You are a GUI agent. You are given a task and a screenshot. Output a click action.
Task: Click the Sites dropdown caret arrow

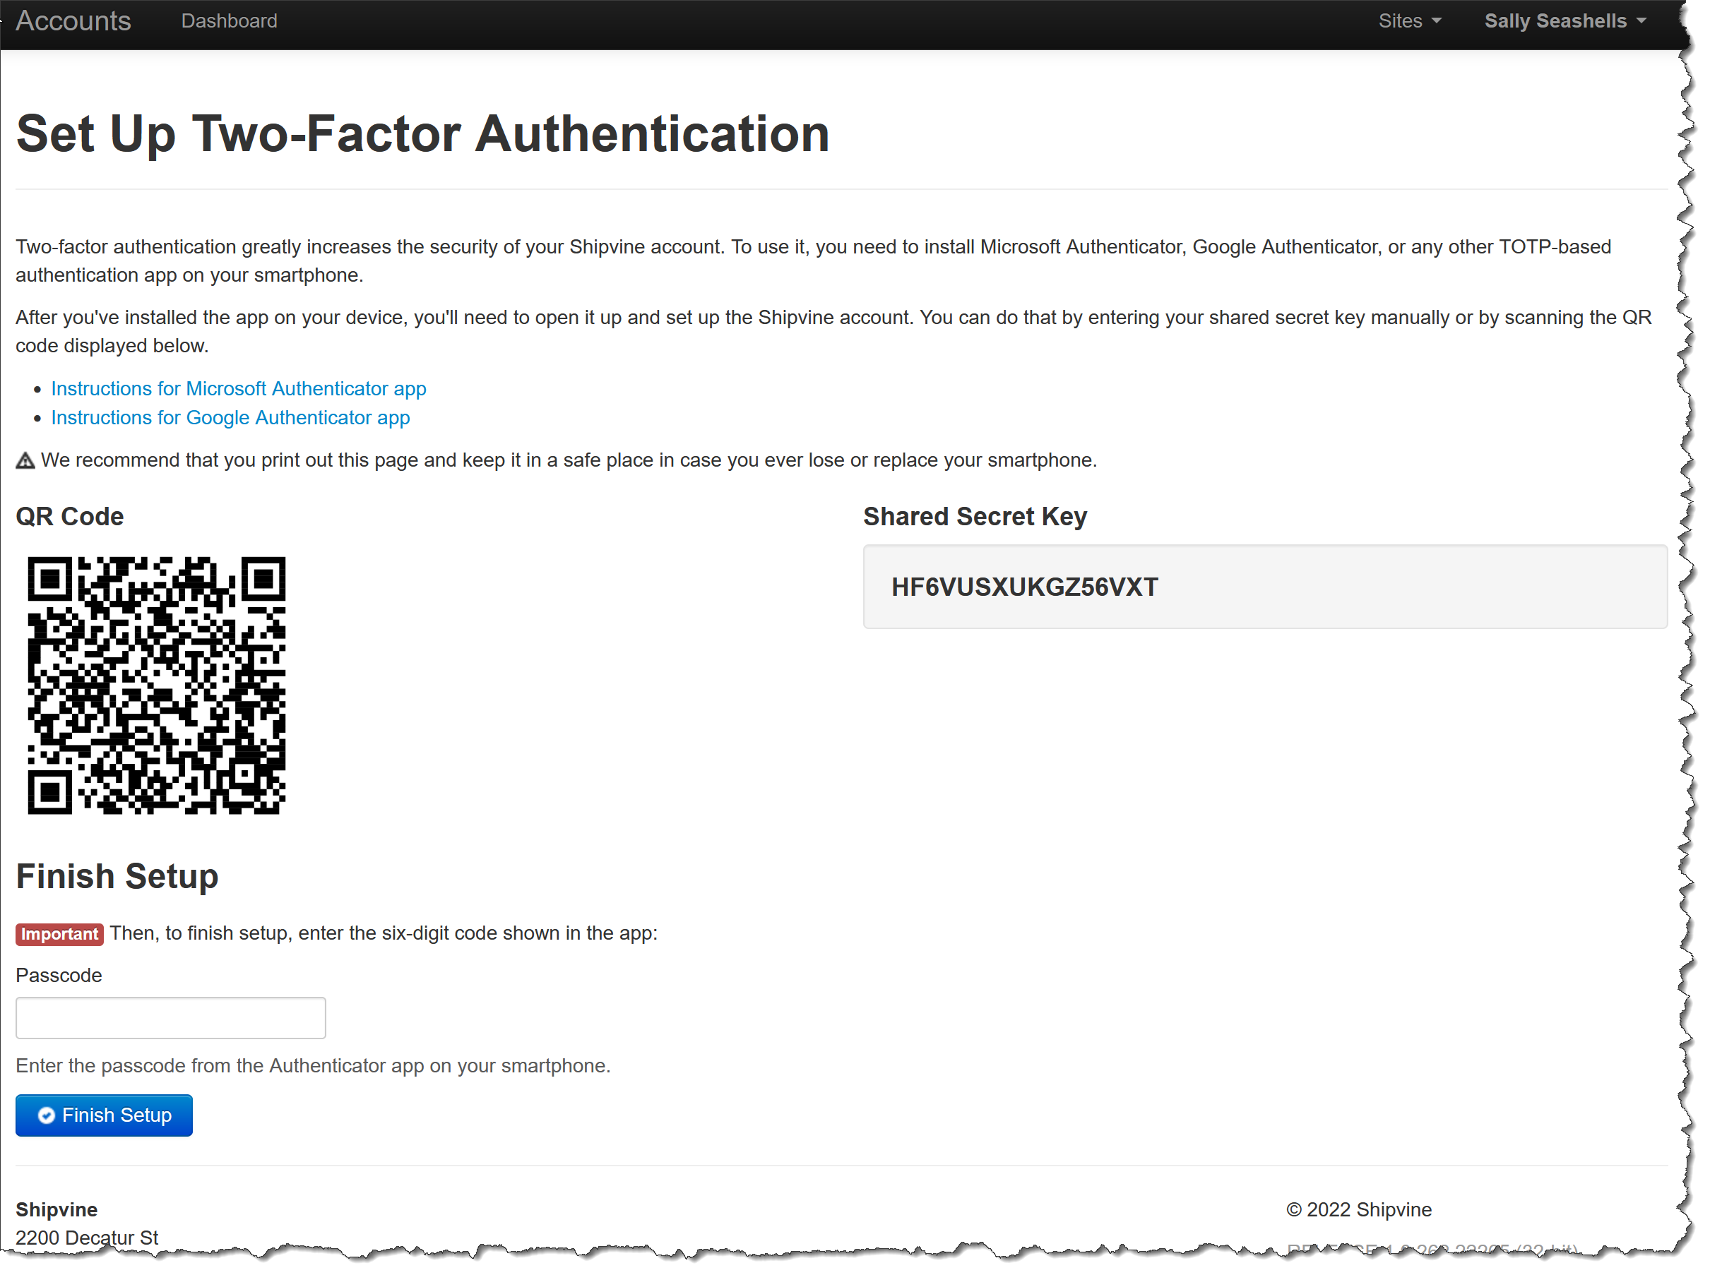1436,22
